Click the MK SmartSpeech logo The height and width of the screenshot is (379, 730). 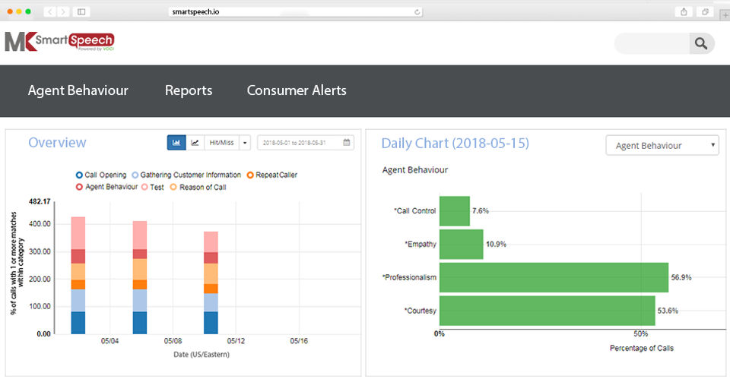pyautogui.click(x=59, y=41)
